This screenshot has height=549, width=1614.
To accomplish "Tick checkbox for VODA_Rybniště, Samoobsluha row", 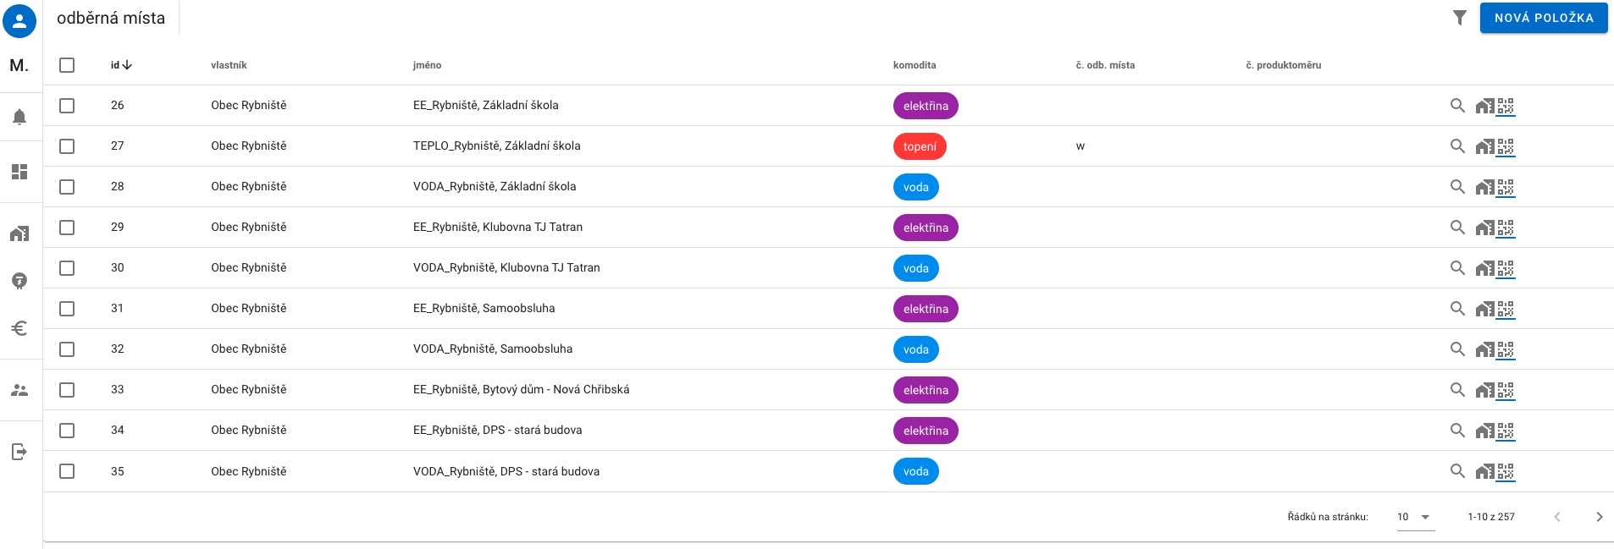I will [x=67, y=349].
